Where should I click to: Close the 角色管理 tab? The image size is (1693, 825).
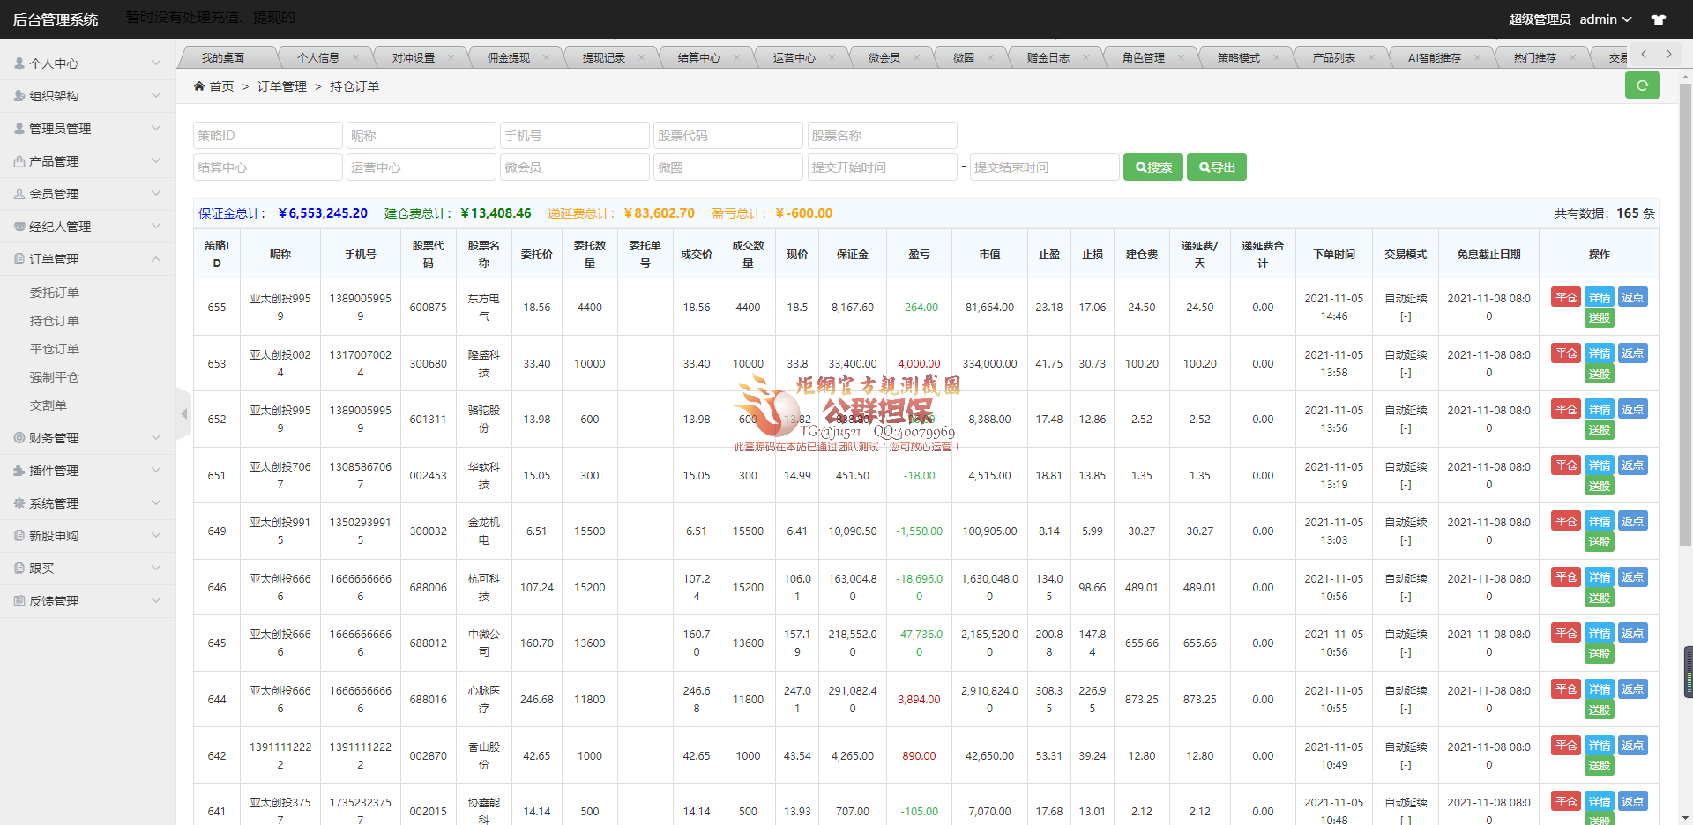[1182, 57]
